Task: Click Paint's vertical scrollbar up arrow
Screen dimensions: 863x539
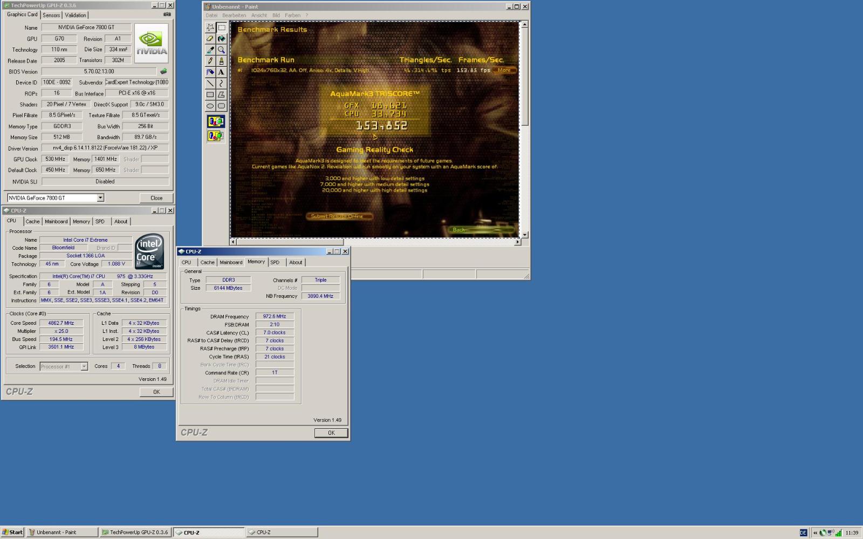Action: [524, 25]
